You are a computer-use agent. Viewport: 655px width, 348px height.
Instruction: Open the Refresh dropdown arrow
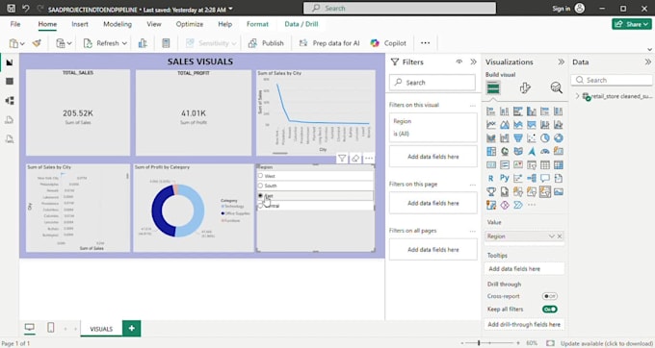(x=124, y=43)
